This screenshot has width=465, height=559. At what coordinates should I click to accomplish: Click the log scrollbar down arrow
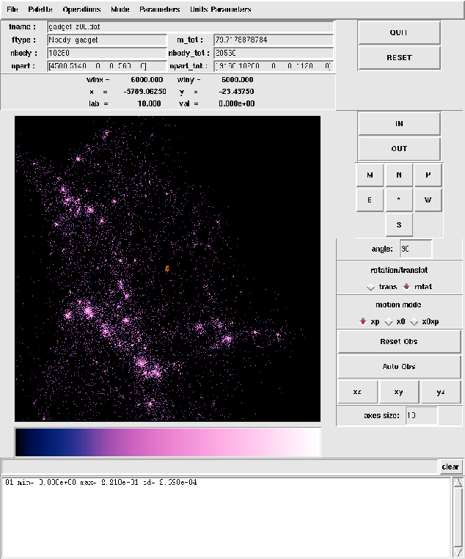point(458,552)
